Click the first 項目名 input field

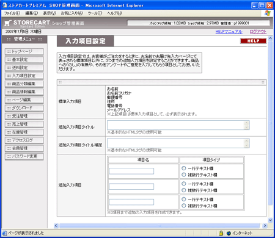(x=131, y=171)
